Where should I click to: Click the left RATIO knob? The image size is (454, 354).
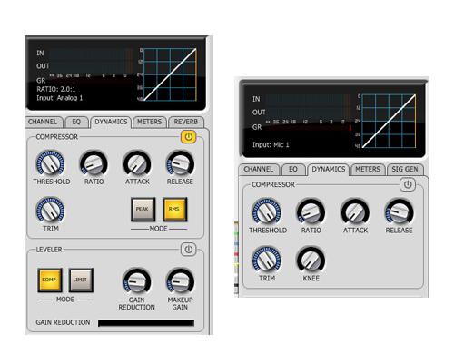(94, 163)
